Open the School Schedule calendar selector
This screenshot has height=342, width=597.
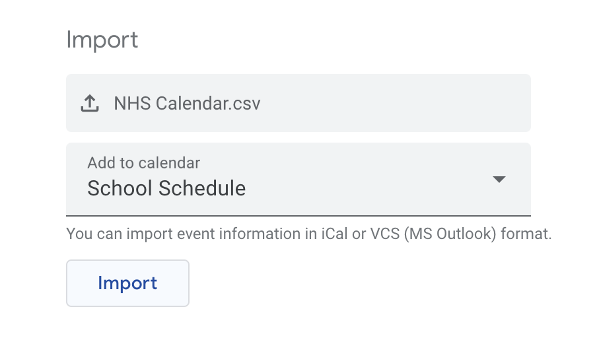tap(298, 179)
